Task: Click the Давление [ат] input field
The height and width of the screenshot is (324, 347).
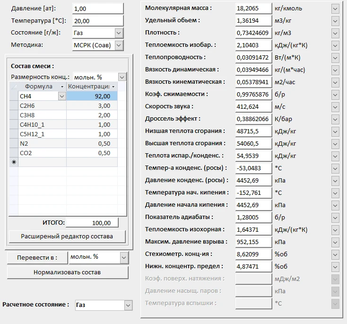Action: pos(97,9)
